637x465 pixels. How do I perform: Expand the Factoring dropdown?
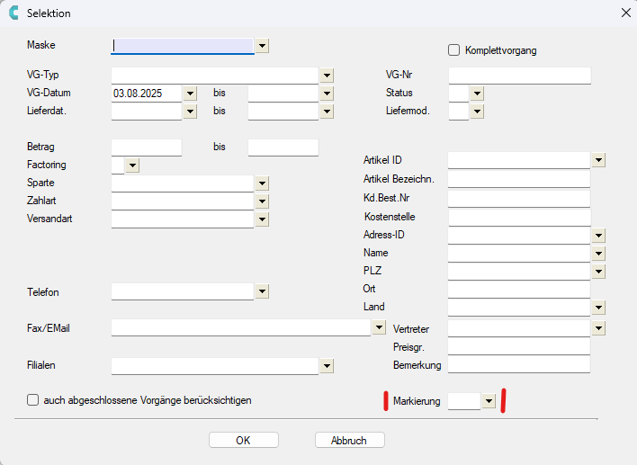click(132, 165)
